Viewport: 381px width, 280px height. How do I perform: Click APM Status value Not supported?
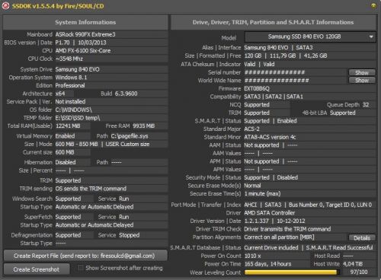pyautogui.click(x=261, y=161)
